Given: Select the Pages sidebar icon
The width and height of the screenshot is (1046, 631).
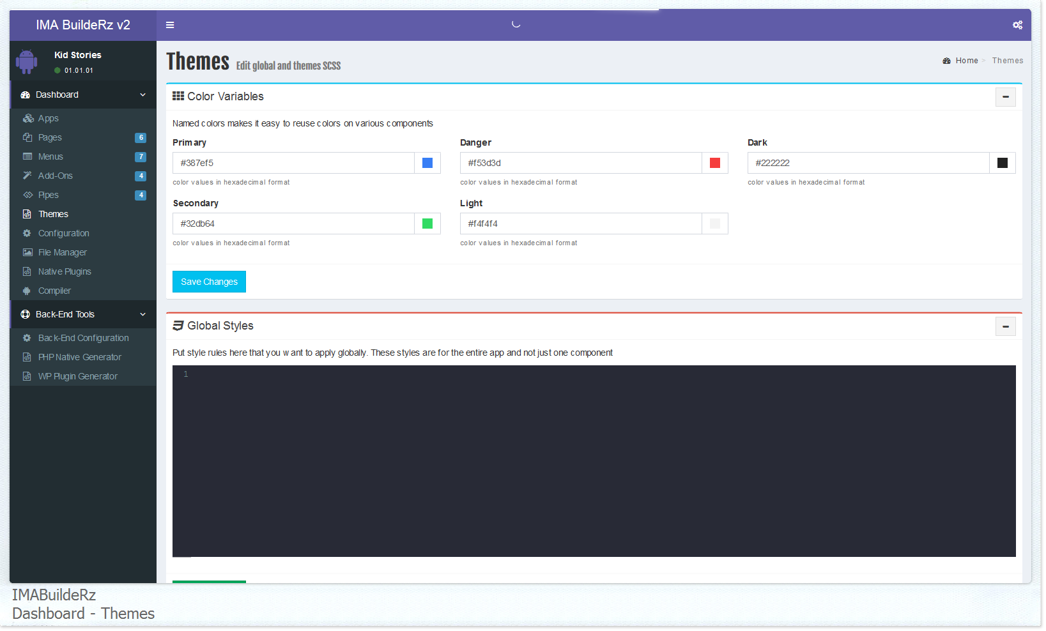Looking at the screenshot, I should 29,137.
